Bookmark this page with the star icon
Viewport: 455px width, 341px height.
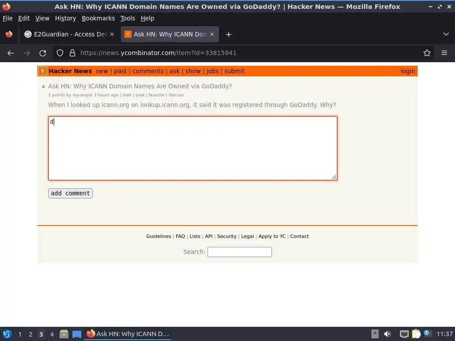[x=427, y=53]
